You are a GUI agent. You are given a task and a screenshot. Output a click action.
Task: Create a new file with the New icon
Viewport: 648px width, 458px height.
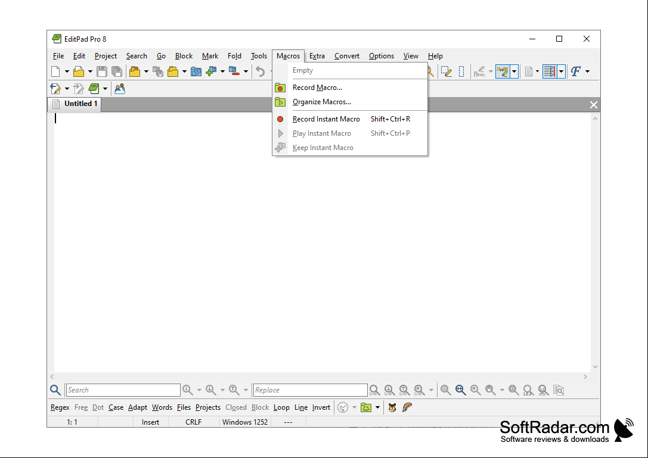(x=55, y=71)
